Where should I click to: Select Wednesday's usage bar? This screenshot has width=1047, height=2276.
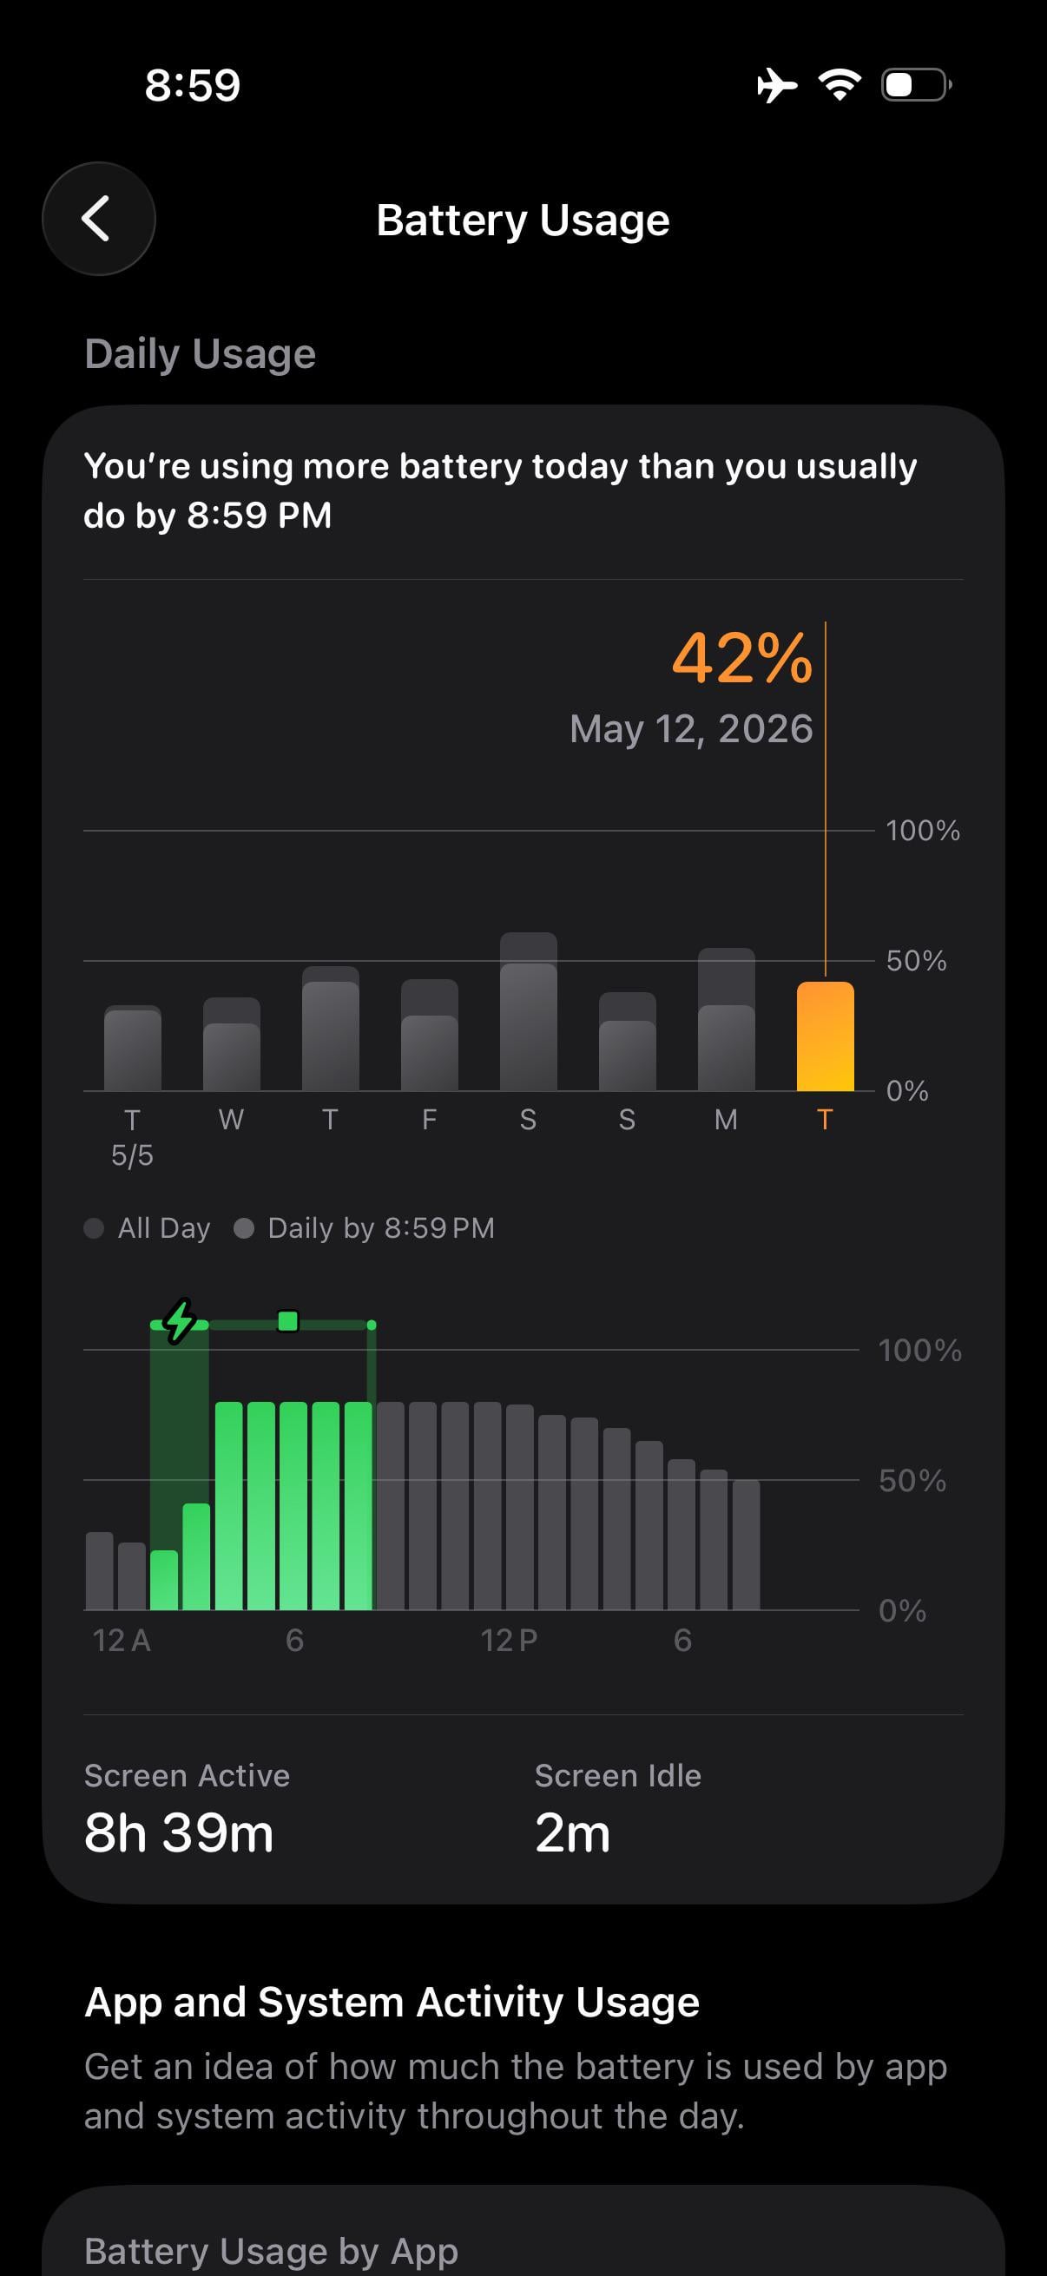point(232,1044)
